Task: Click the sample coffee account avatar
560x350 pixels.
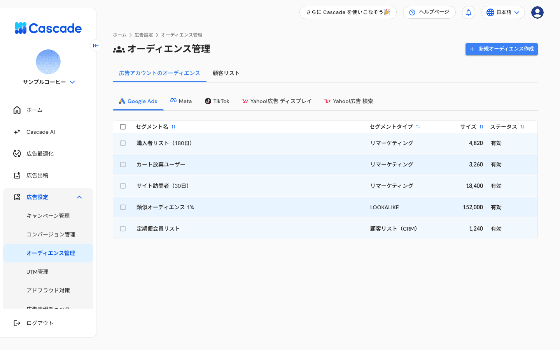Action: [48, 62]
